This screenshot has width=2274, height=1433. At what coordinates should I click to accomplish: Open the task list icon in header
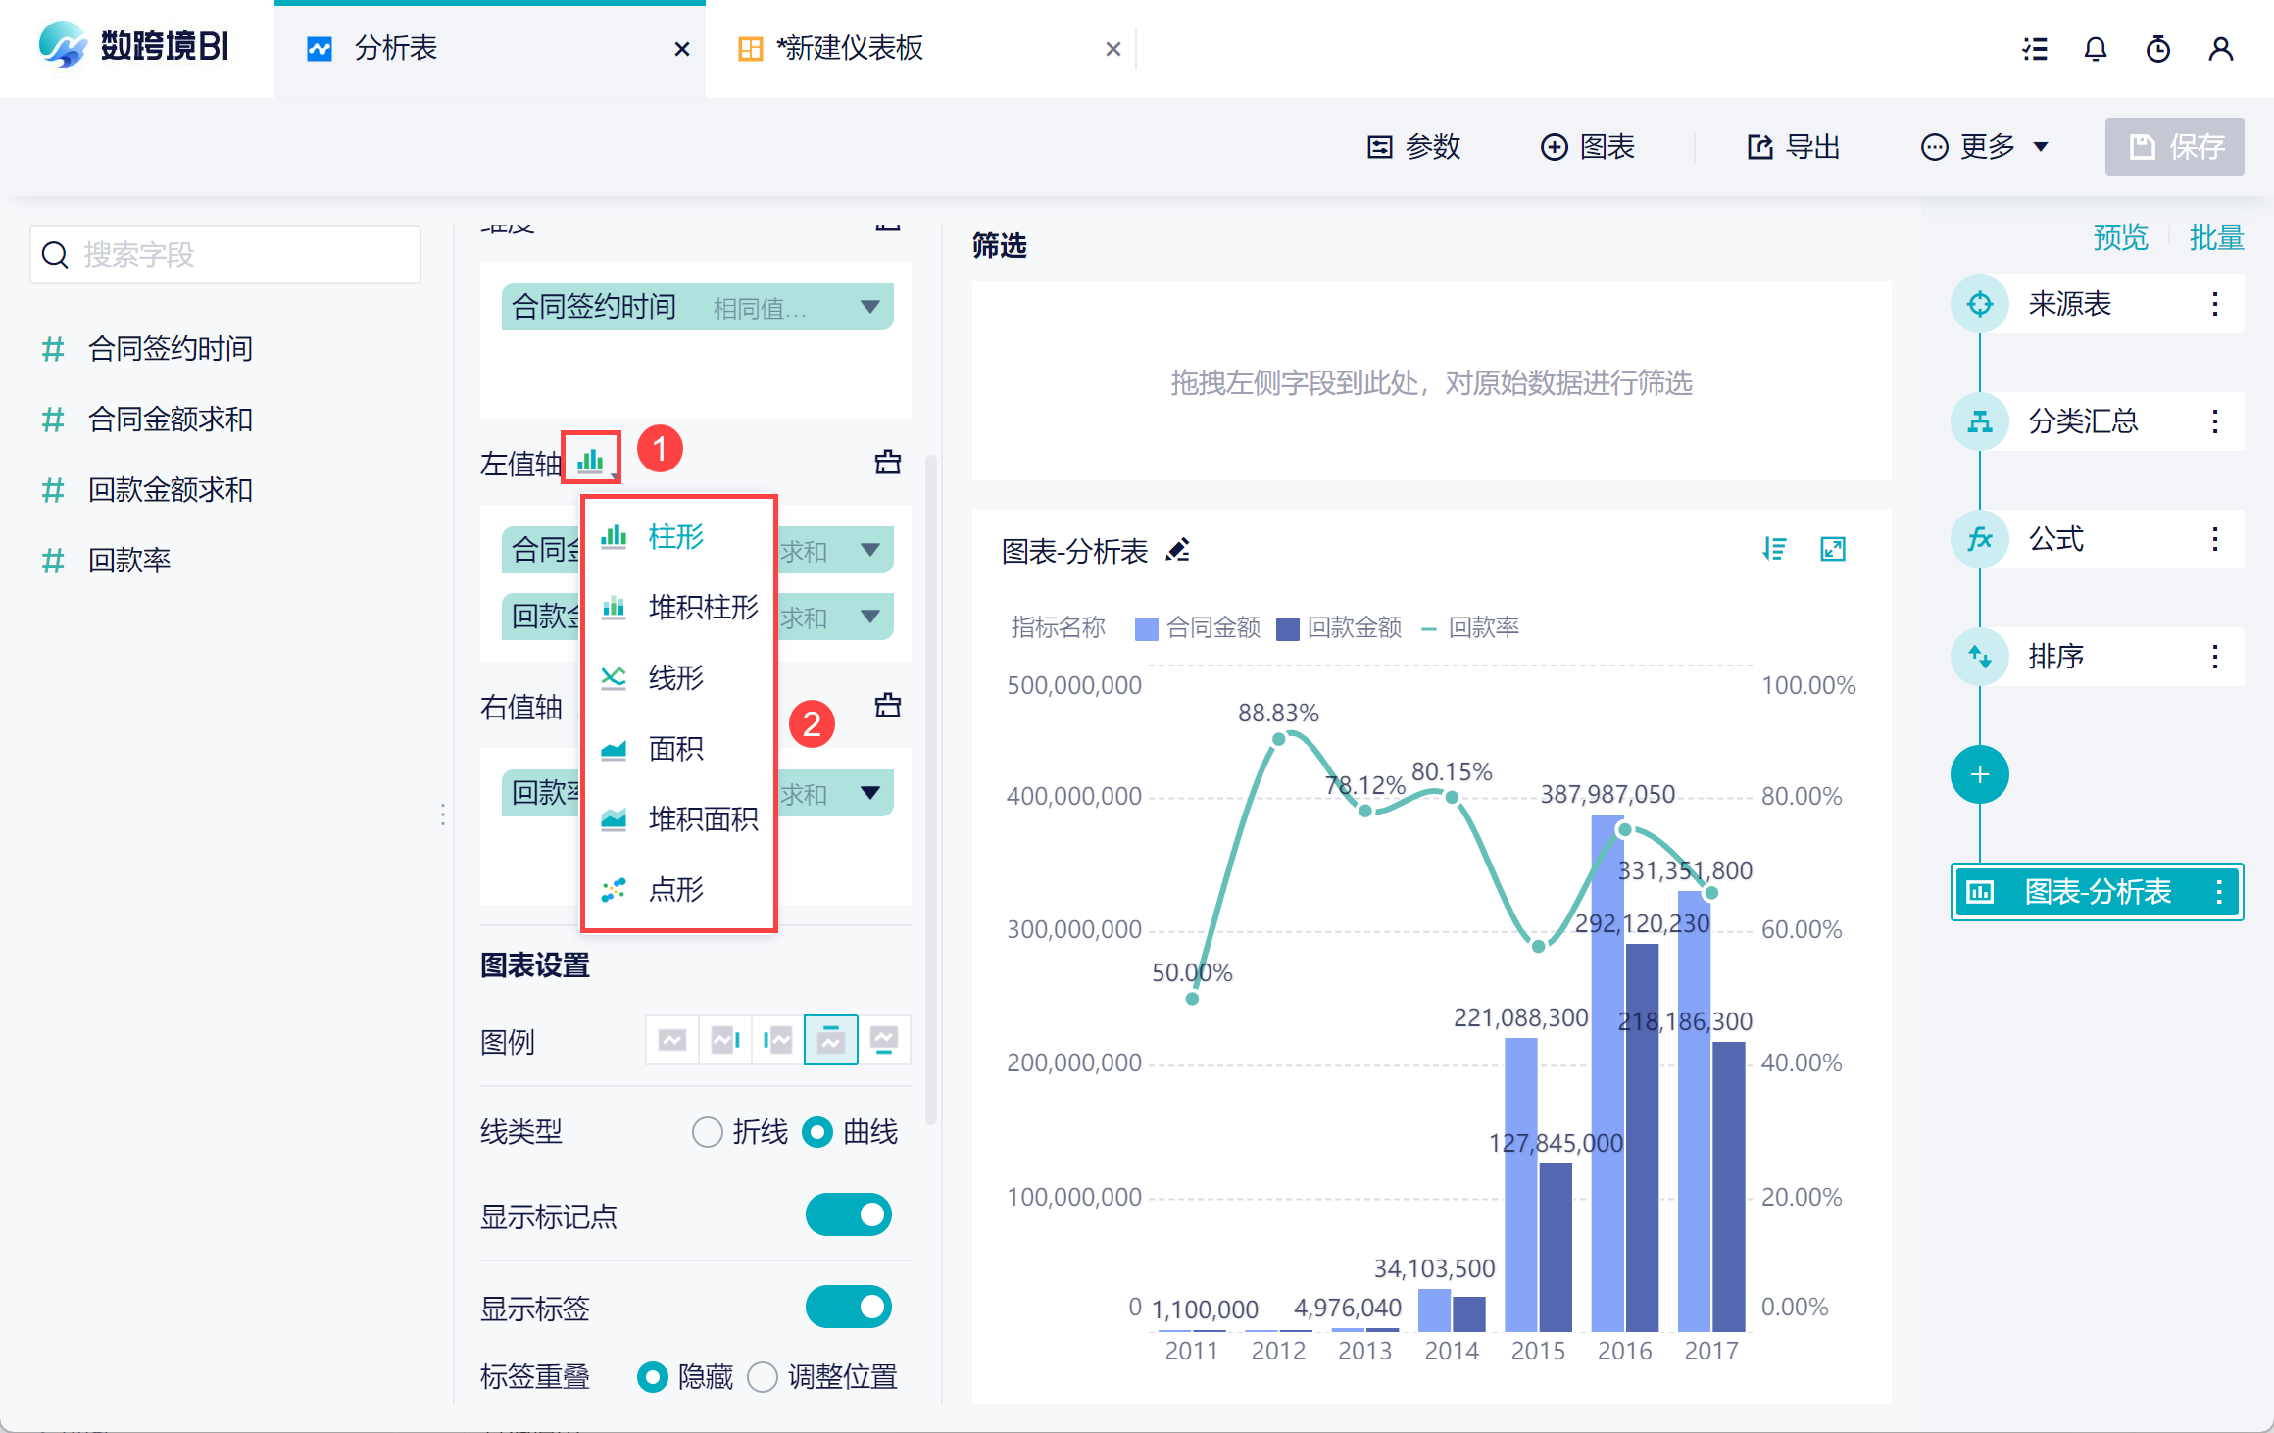coord(2035,49)
